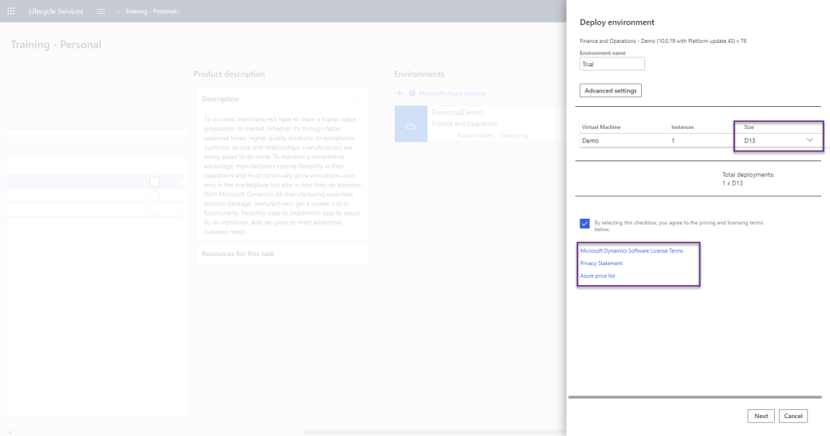This screenshot has height=436, width=830.
Task: Expand the Resources for this task section
Action: point(359,254)
